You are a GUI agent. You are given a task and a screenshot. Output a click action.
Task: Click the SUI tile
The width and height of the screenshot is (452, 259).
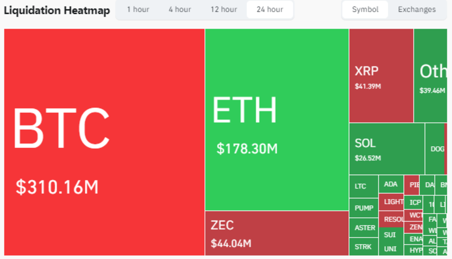click(x=390, y=235)
